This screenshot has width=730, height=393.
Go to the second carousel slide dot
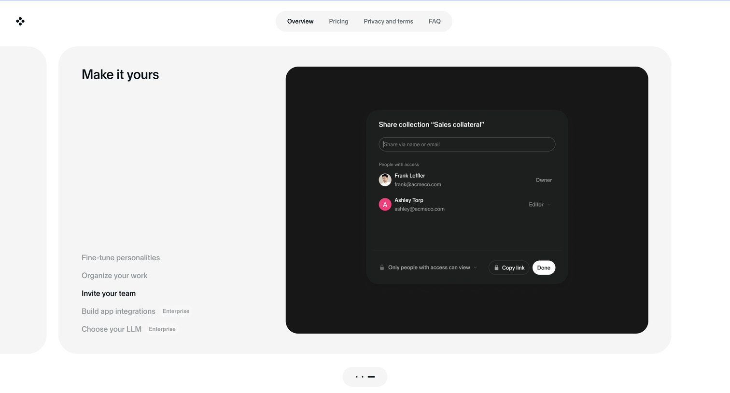pyautogui.click(x=363, y=377)
